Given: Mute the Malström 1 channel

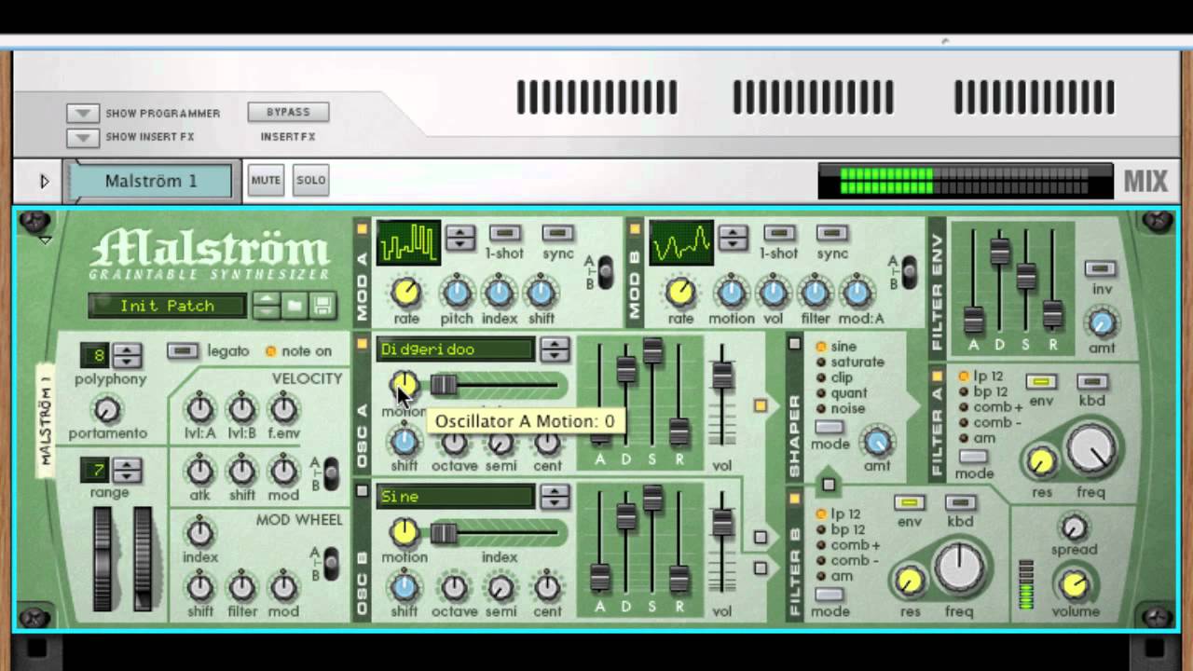Looking at the screenshot, I should click(266, 180).
